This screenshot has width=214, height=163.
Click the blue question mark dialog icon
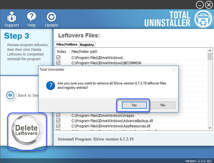pos(50,86)
